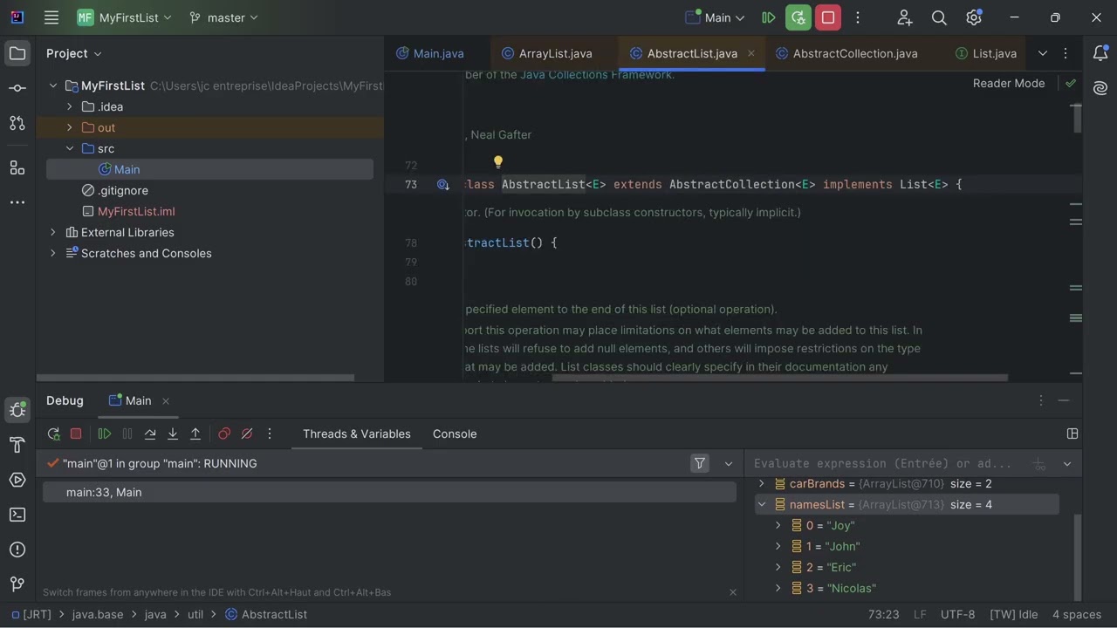Viewport: 1117px width, 628px height.
Task: Toggle the thread filter icon in Debug panel
Action: point(700,463)
